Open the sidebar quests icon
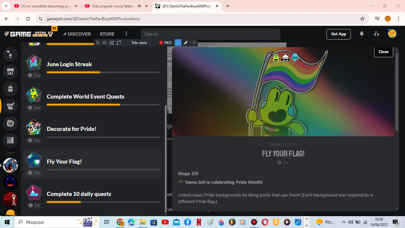Viewport: 405px width, 228px height. (x=10, y=106)
